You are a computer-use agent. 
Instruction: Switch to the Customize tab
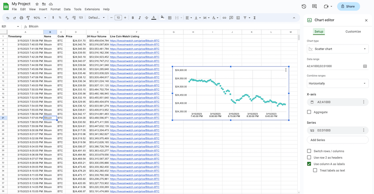point(353,31)
